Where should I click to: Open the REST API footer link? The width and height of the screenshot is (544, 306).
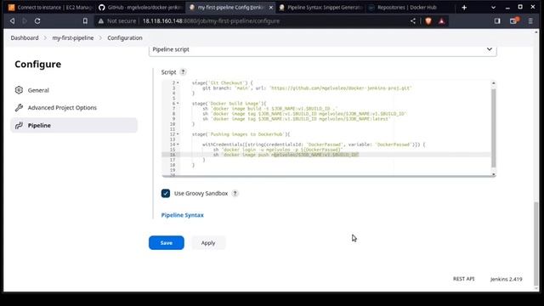(x=464, y=279)
